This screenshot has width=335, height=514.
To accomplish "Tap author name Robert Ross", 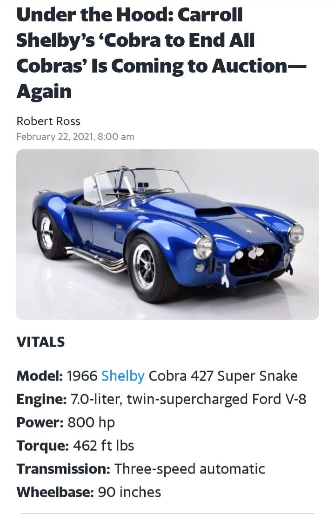I will coord(48,121).
